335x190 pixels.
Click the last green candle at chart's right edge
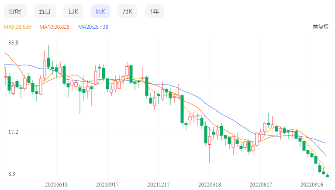[328, 176]
